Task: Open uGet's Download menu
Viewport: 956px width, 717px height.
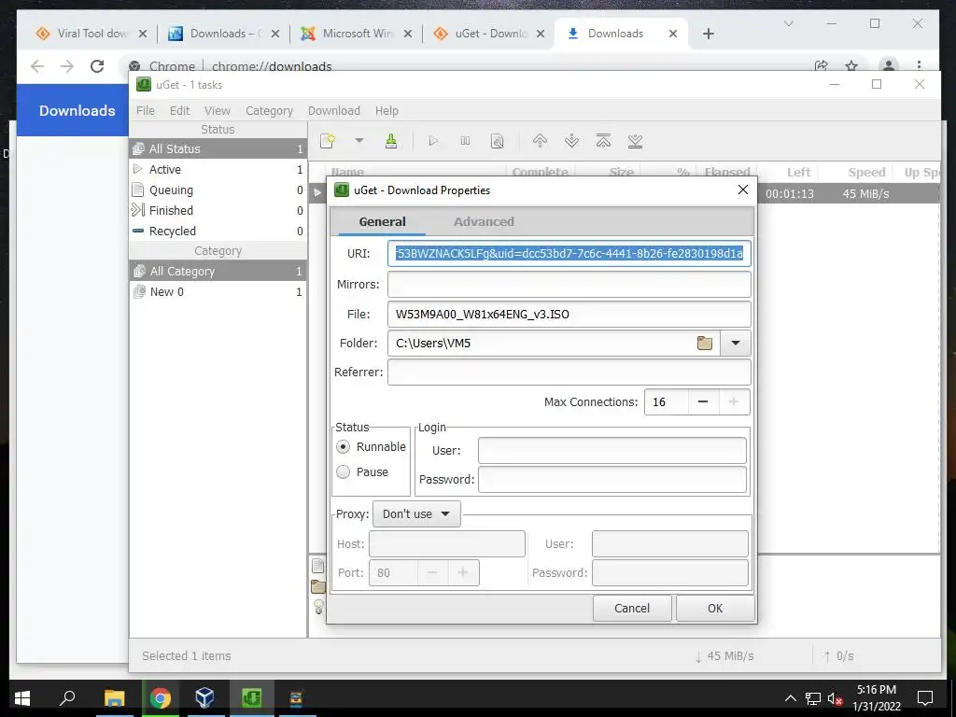Action: (x=333, y=110)
